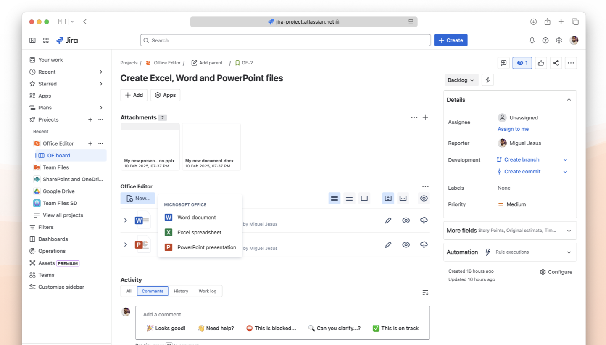
Task: Toggle the highlighted upload-panel button in Office Editor toolbar
Action: point(388,198)
